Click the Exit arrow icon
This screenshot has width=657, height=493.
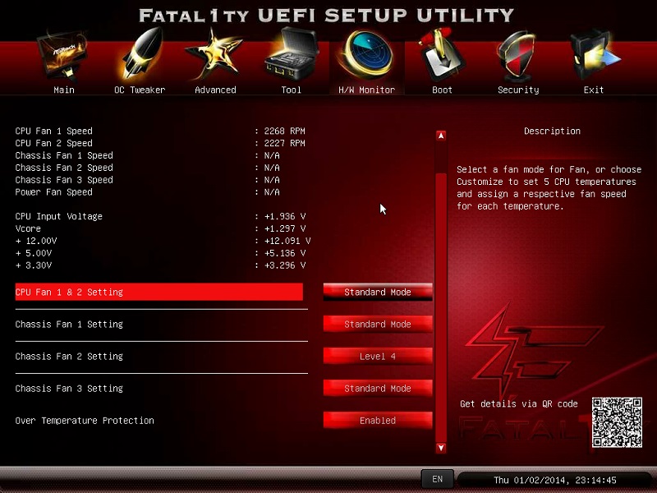click(x=593, y=56)
